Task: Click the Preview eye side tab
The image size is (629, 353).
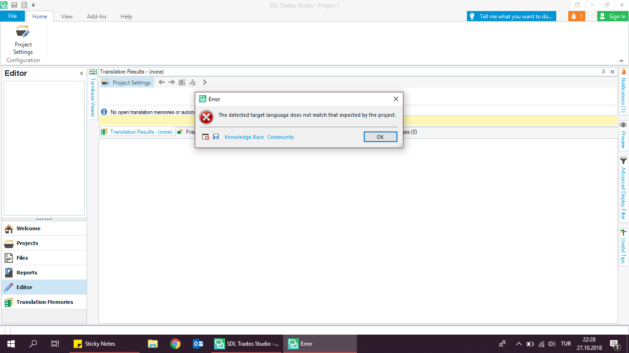Action: click(623, 135)
